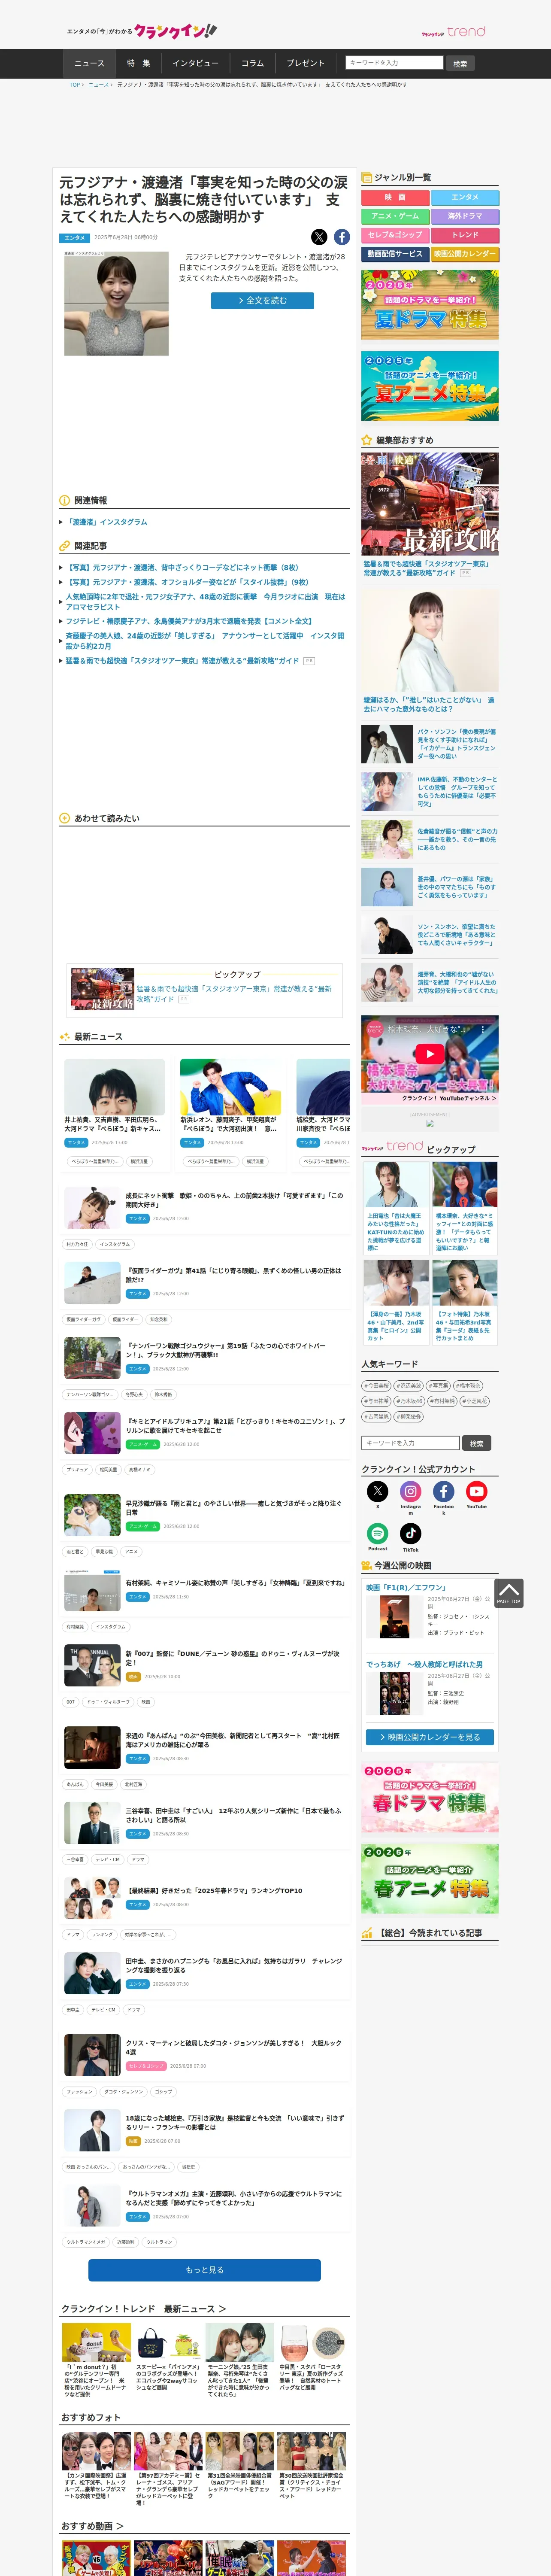This screenshot has height=2576, width=551.
Task: Click the header keyword search field
Action: [394, 63]
